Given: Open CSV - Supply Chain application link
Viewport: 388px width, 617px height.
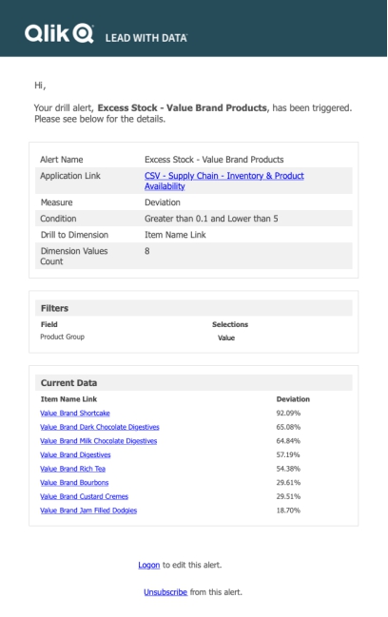Looking at the screenshot, I should pyautogui.click(x=223, y=181).
